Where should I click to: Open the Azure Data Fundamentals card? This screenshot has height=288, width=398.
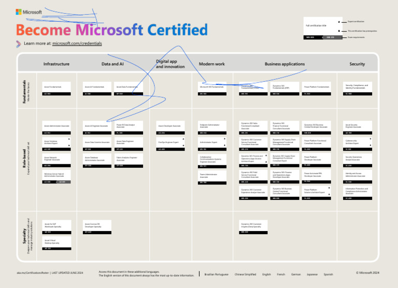tap(129, 89)
